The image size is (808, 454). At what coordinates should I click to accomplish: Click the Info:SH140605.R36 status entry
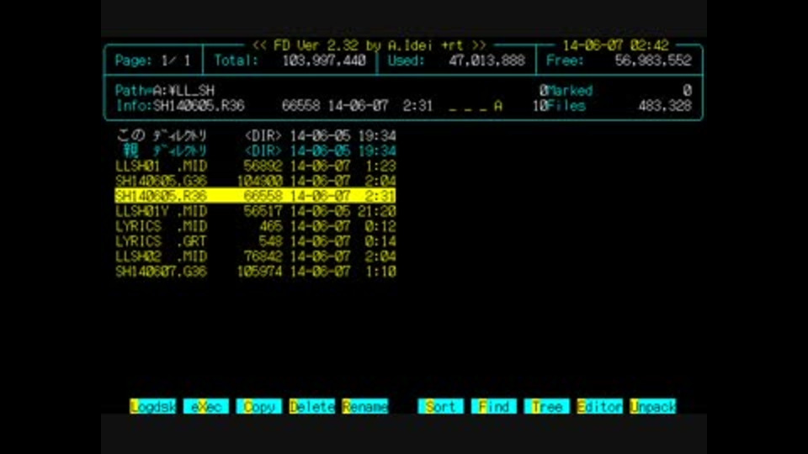tap(180, 106)
